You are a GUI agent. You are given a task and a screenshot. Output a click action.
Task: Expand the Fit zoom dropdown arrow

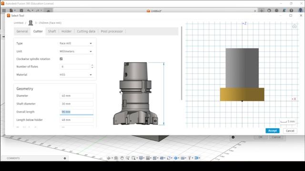tap(137, 158)
